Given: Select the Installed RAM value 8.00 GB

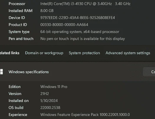Looking at the screenshot, I should (47, 11).
